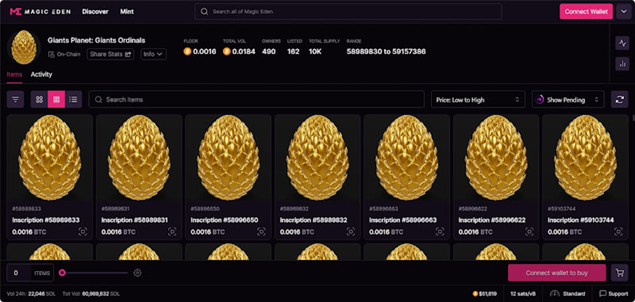Switch to large grid view
Screen dimensions: 635x302
point(40,100)
